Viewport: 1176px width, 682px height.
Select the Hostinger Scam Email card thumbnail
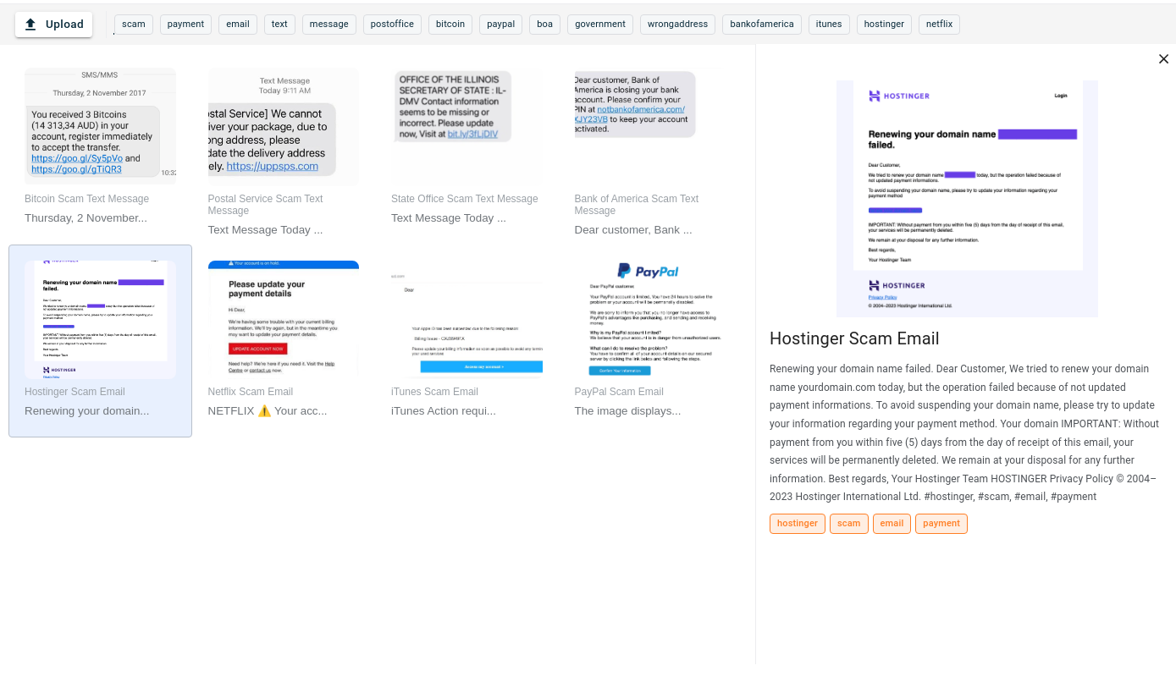click(101, 319)
